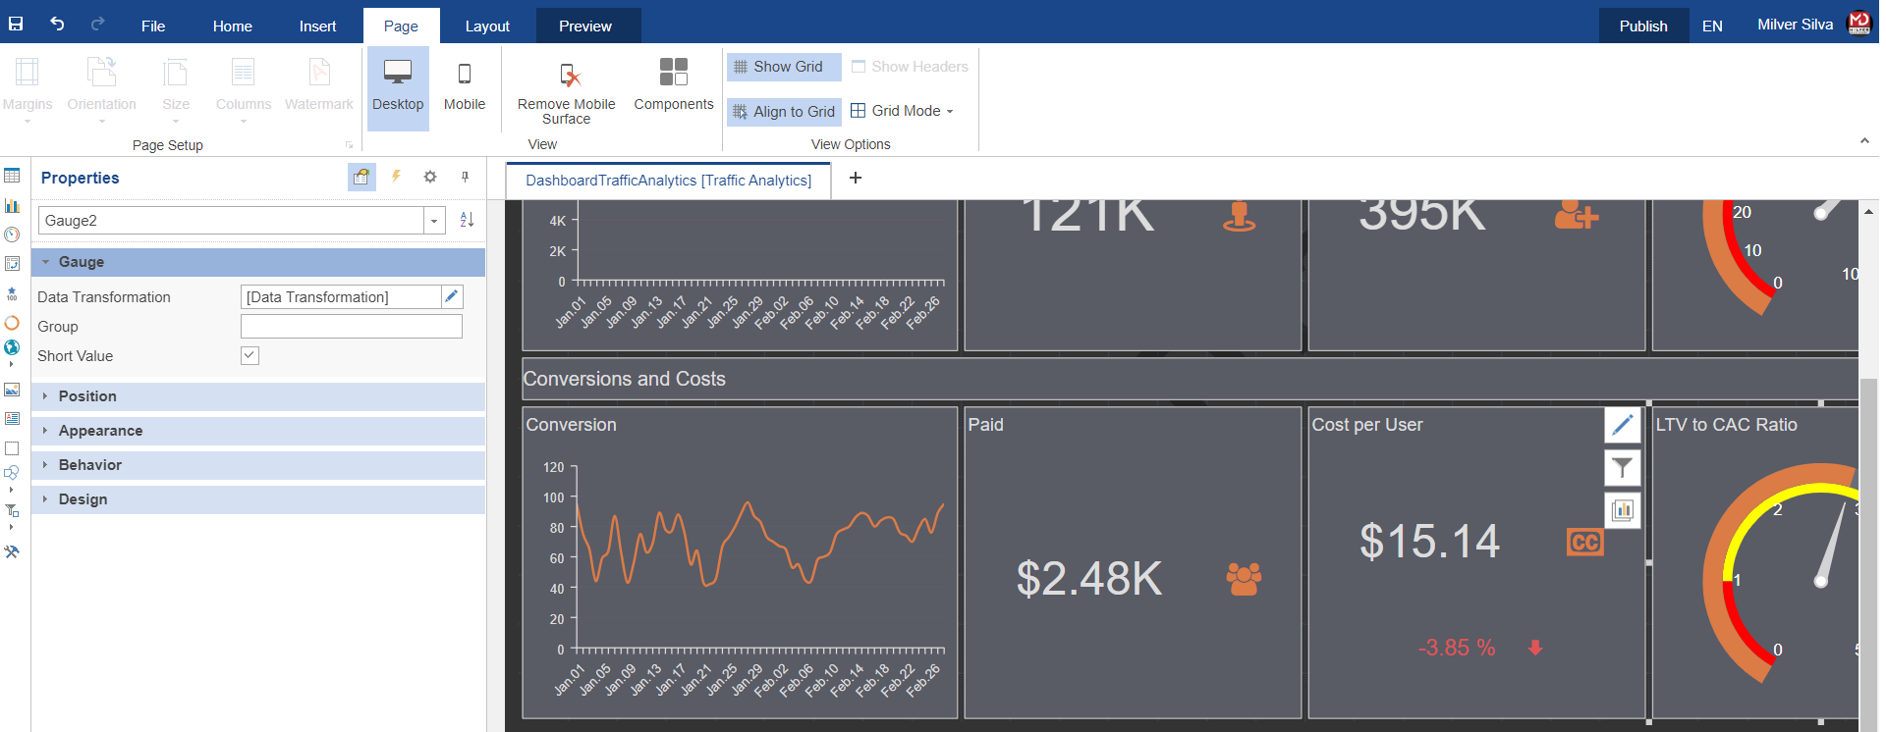Show properties tab icon in Properties panel
Screen dimensions: 1886x732
(361, 177)
